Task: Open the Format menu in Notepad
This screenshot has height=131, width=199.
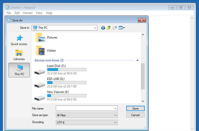Action: point(28,13)
